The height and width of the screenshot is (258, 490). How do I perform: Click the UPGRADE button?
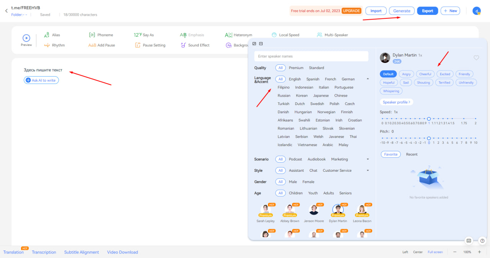351,11
